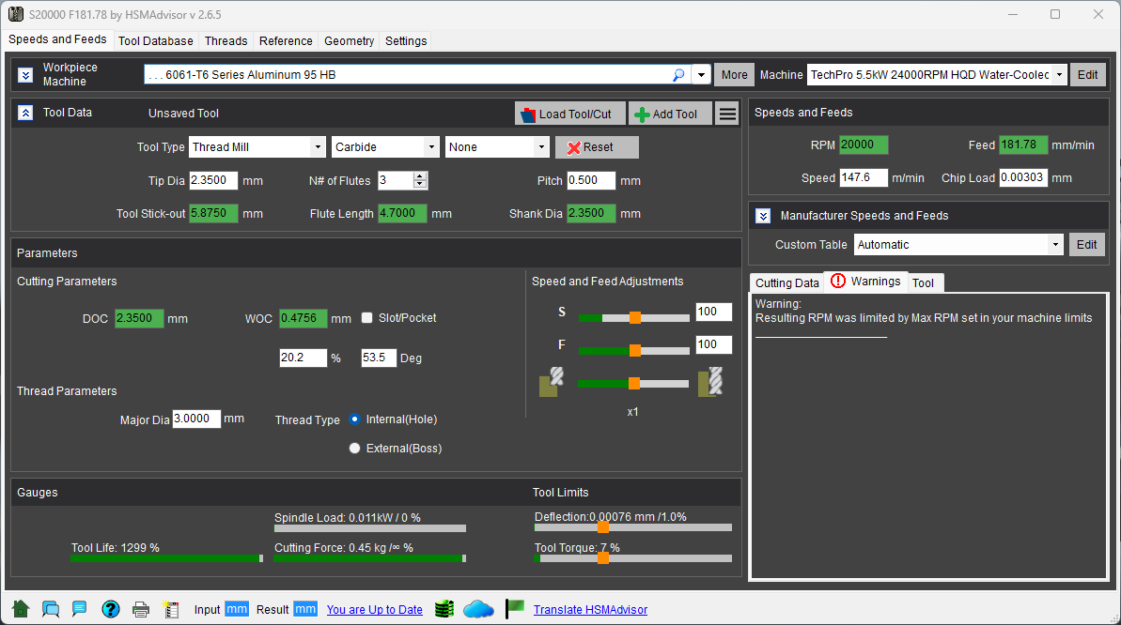
Task: Click the printer icon
Action: (x=141, y=609)
